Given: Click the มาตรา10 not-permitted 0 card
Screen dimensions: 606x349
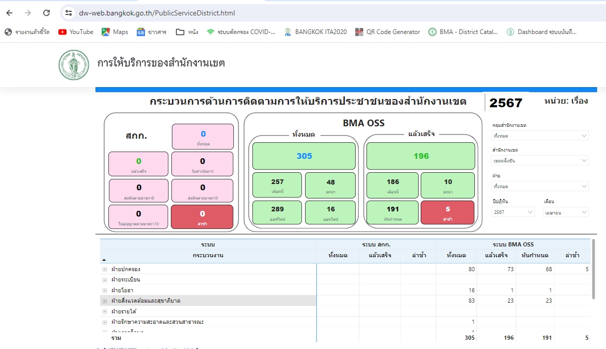Looking at the screenshot, I should point(138,217).
